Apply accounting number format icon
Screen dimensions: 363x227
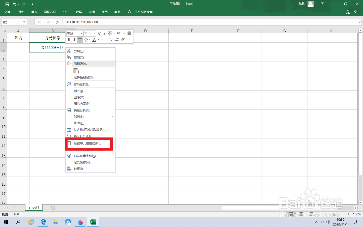[x=110, y=33]
